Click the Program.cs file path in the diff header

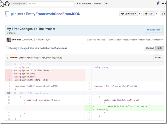click(x=40, y=58)
